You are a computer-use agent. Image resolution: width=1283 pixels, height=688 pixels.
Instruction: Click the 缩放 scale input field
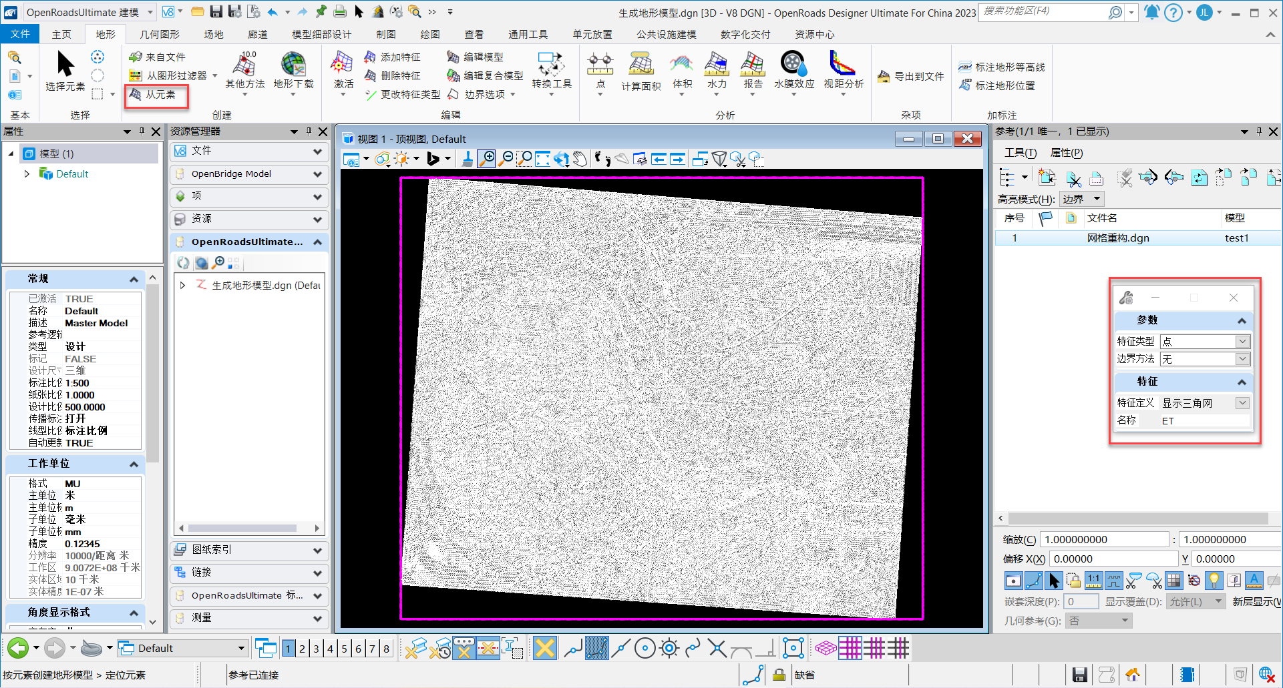point(1103,540)
